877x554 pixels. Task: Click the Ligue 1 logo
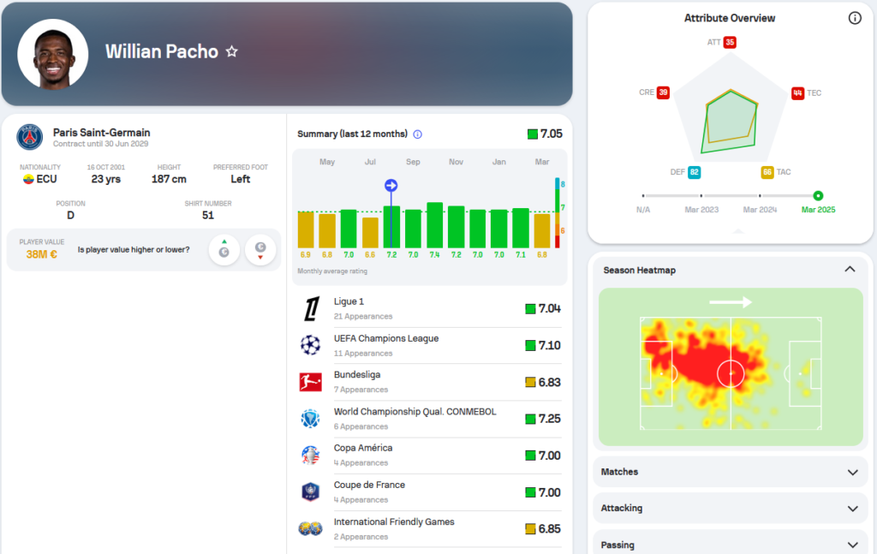310,308
